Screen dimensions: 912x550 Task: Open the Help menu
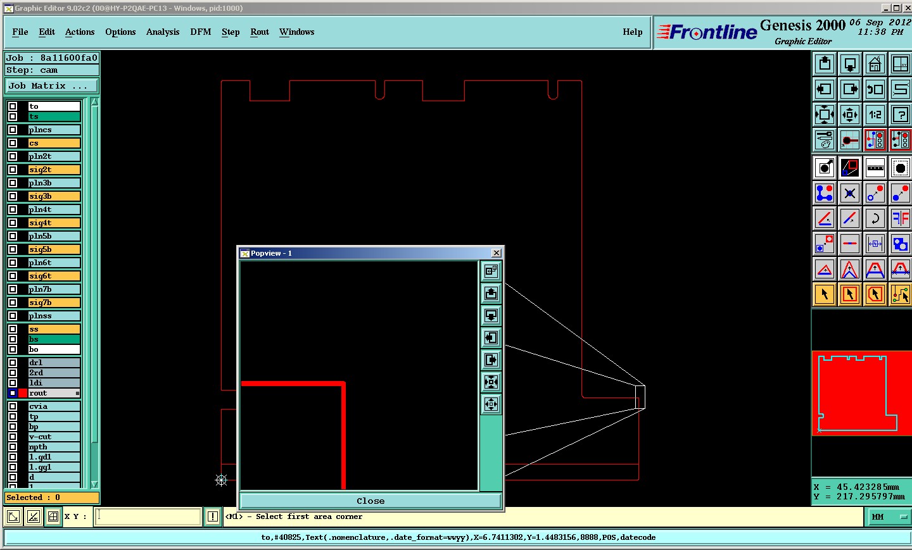pyautogui.click(x=633, y=32)
